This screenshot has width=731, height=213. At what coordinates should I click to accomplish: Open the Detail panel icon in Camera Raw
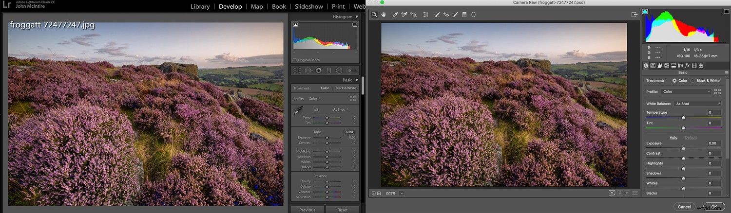pos(660,65)
